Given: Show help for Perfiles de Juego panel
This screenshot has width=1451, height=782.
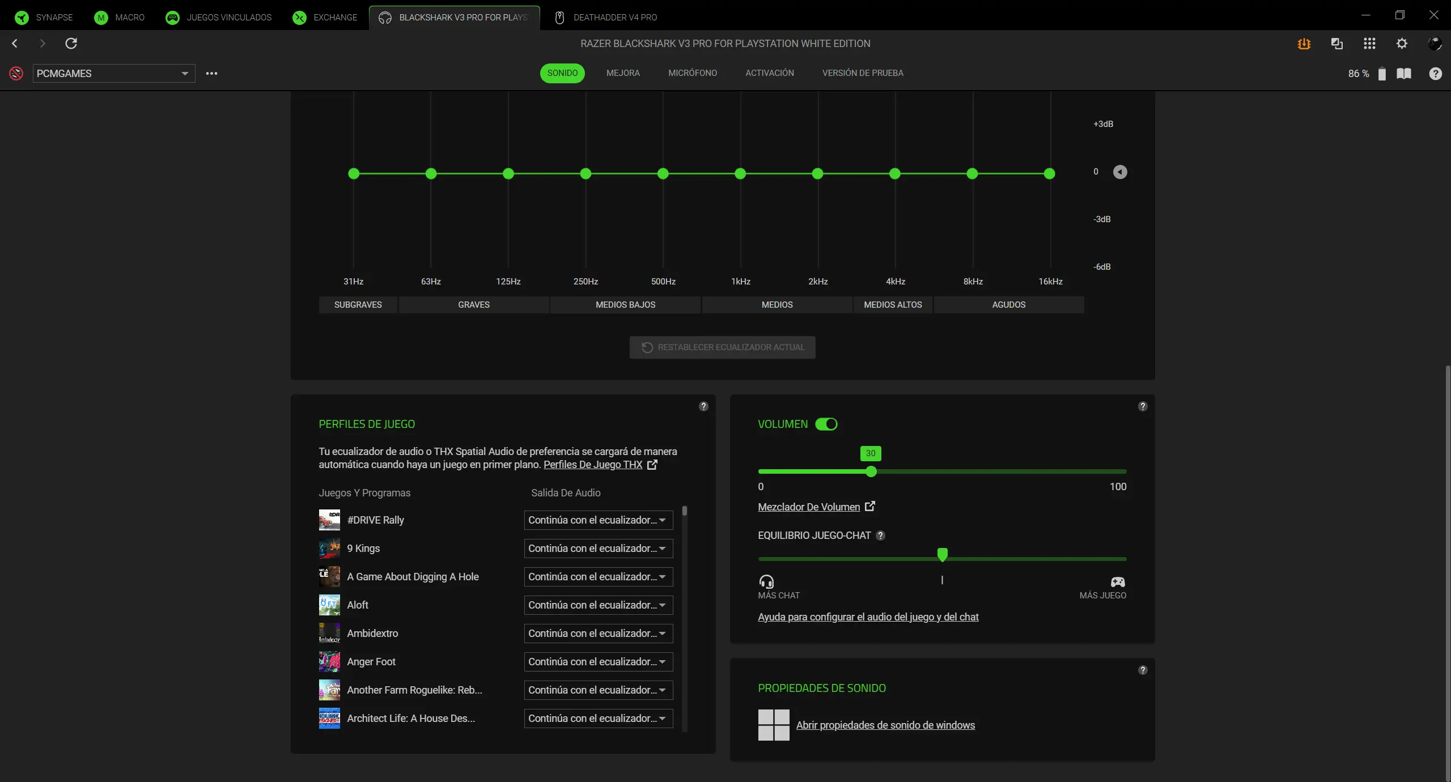Looking at the screenshot, I should pos(703,406).
